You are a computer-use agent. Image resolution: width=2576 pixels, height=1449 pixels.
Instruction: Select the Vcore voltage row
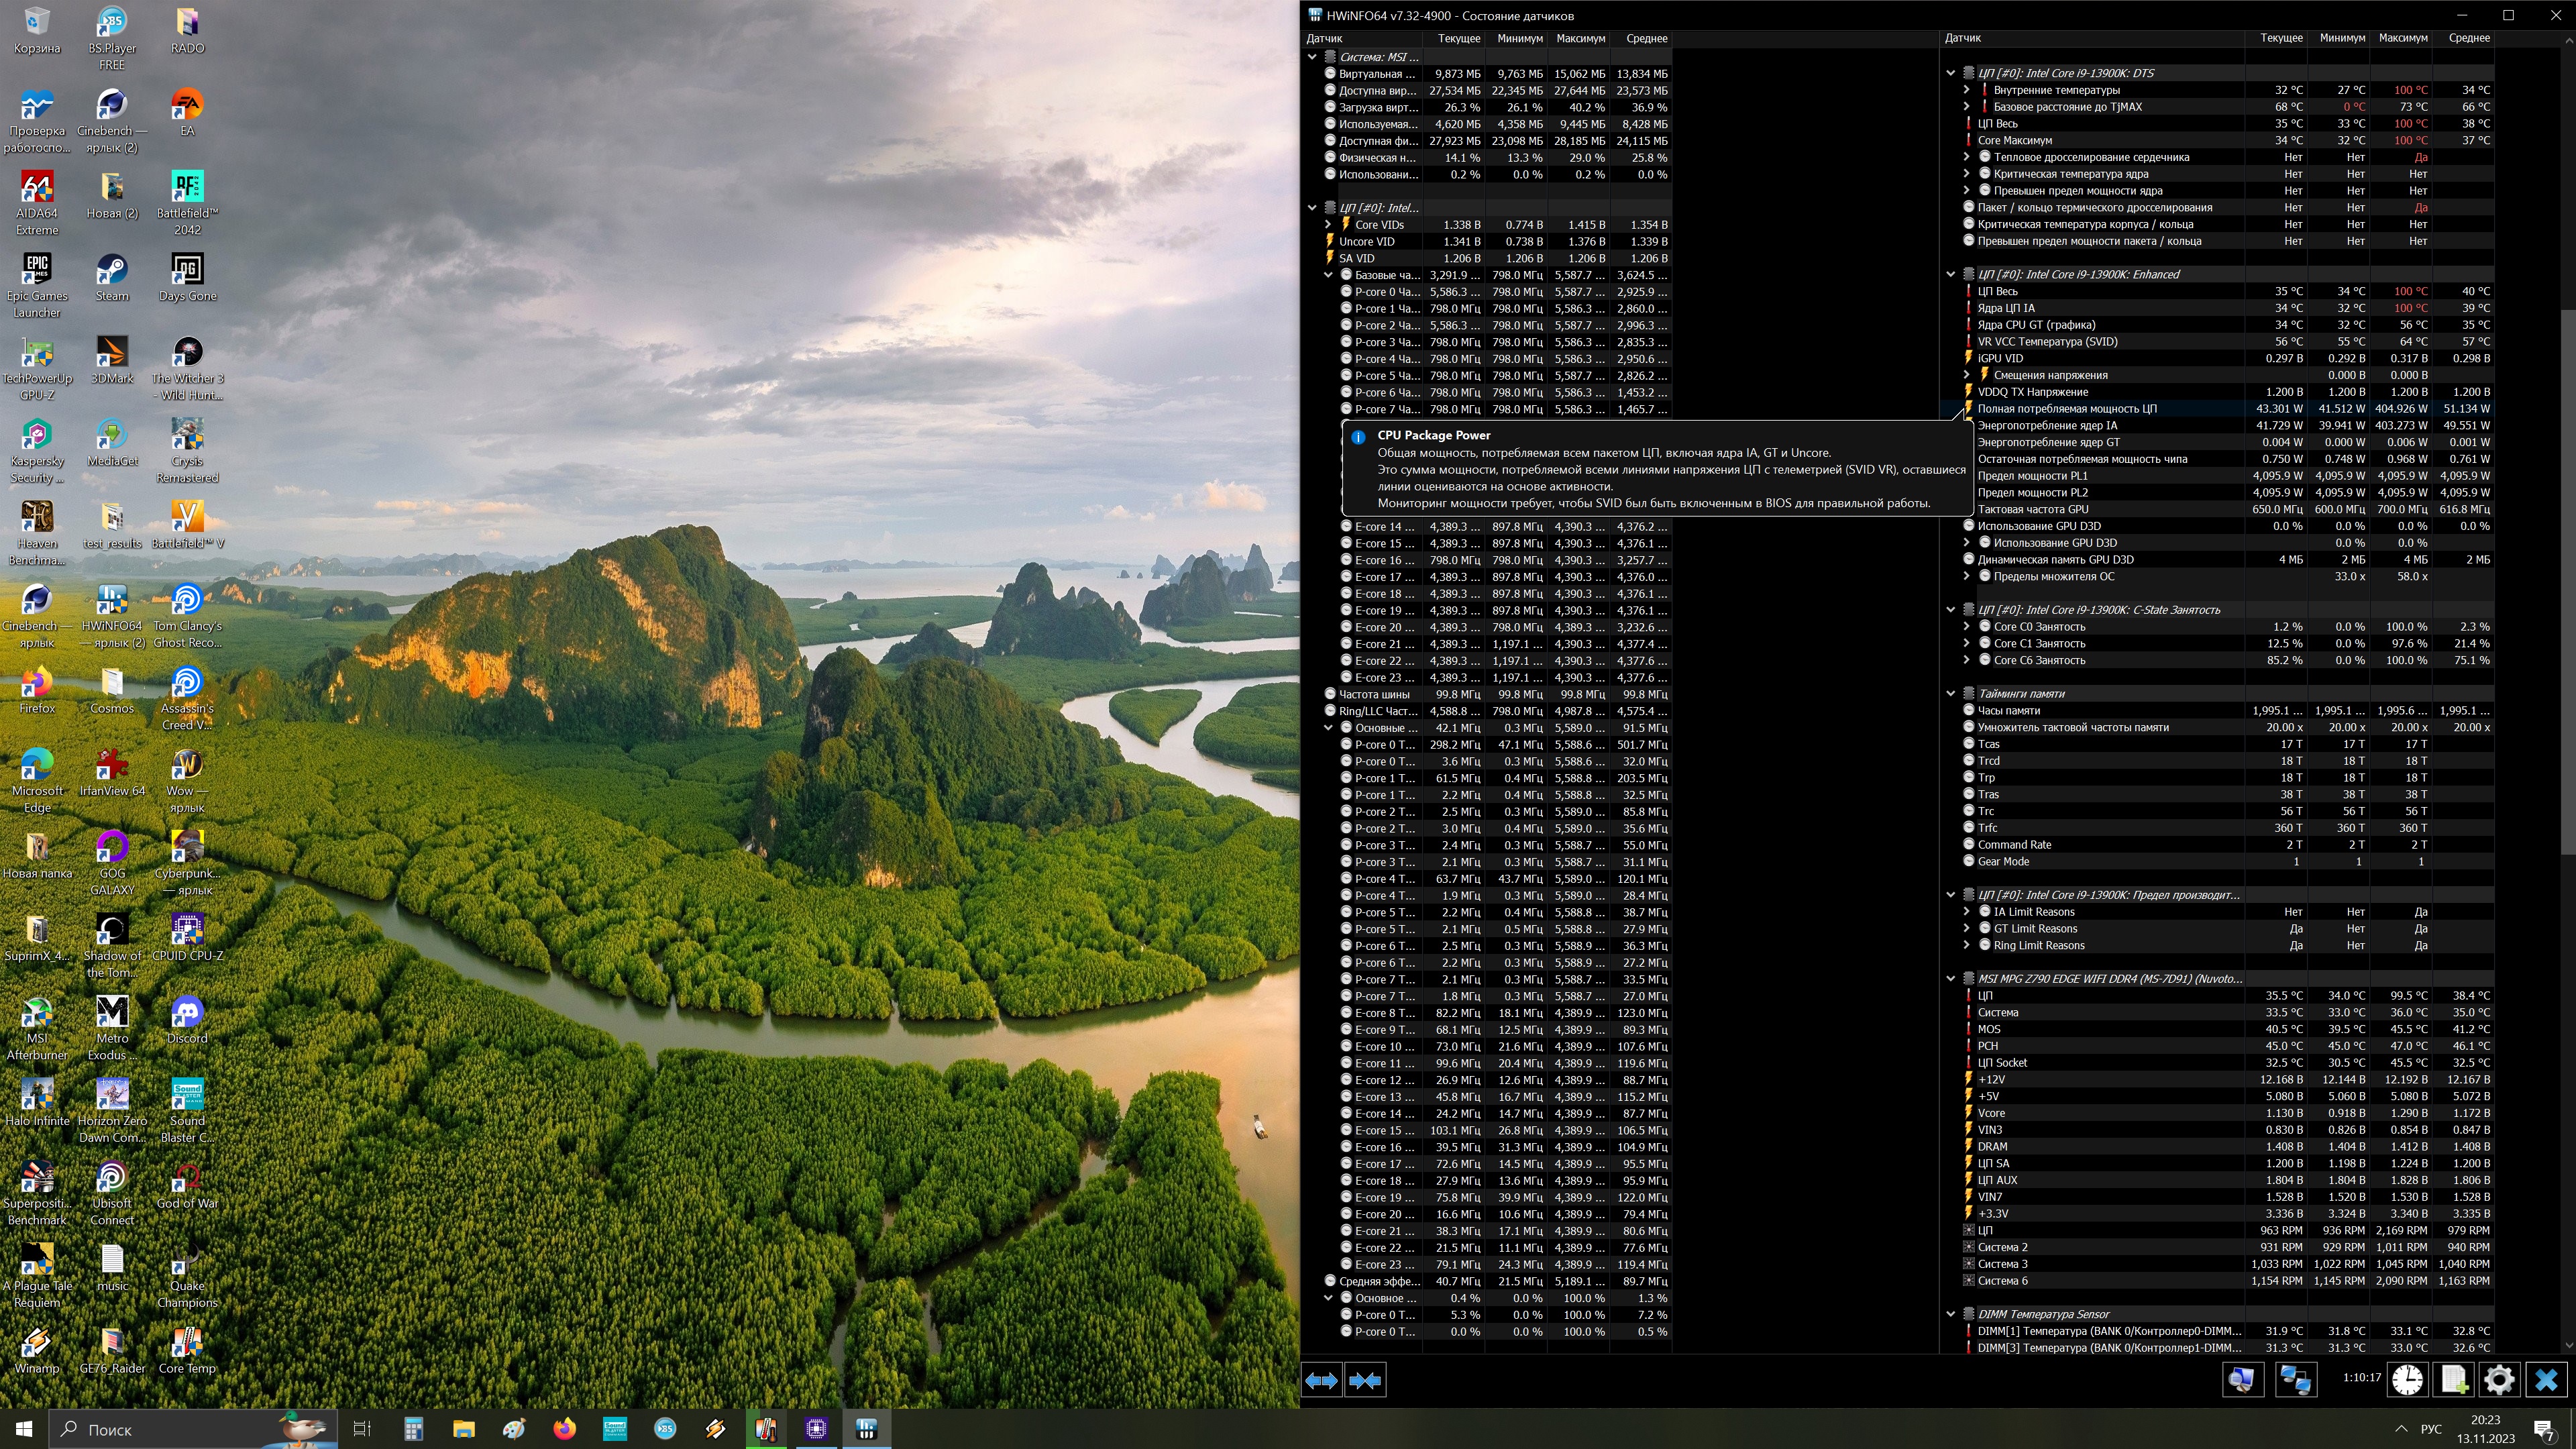(1991, 1113)
